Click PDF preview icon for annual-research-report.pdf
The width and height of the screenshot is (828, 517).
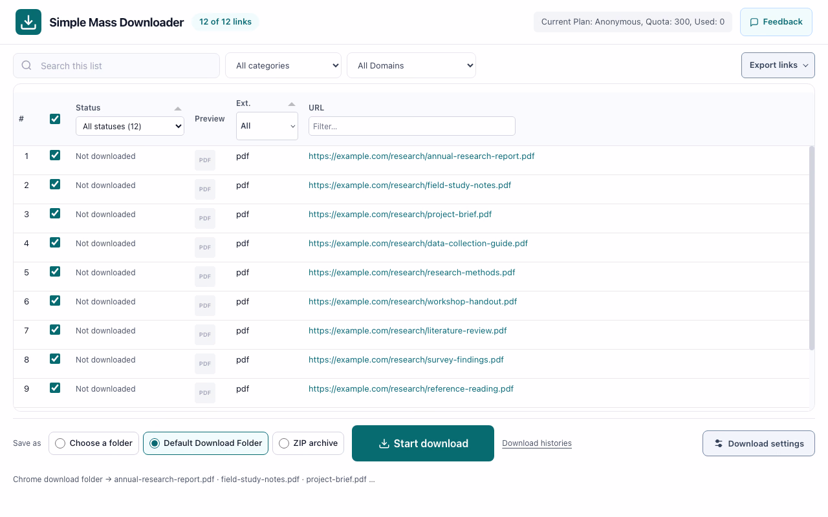(205, 160)
